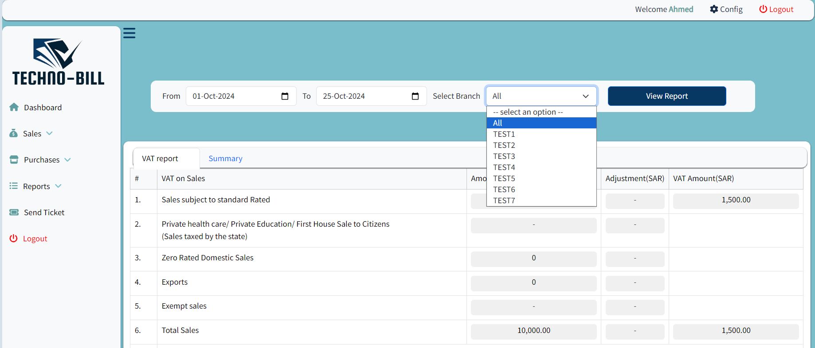This screenshot has width=815, height=348.
Task: Switch to the Summary tab
Action: coord(225,159)
